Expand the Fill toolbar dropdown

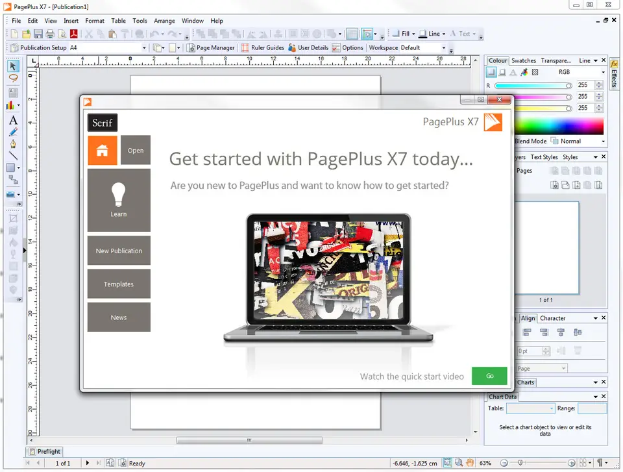[x=413, y=34]
